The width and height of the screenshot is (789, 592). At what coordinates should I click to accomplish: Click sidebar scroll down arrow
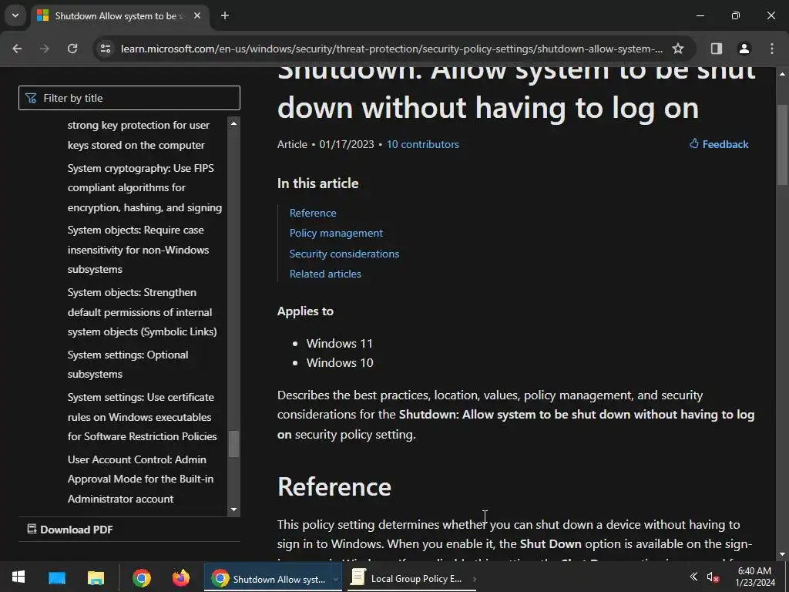[233, 510]
